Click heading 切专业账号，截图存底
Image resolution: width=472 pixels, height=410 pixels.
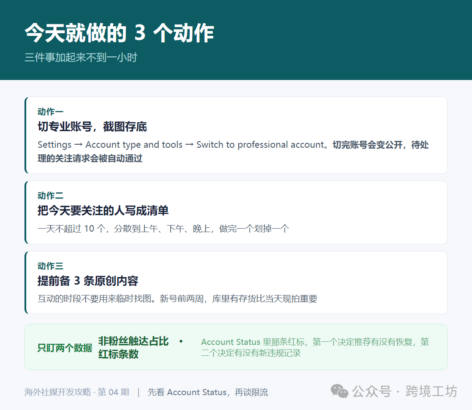(92, 127)
